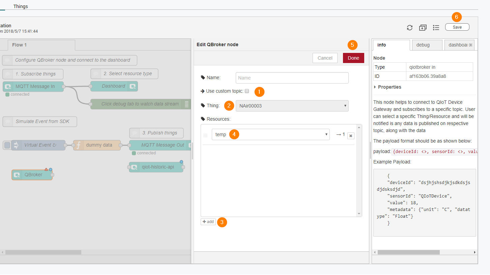Image resolution: width=490 pixels, height=275 pixels.
Task: Click the debug node list icon
Action: [186, 104]
